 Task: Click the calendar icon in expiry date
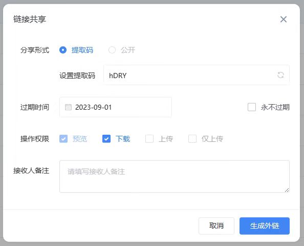tap(68, 107)
